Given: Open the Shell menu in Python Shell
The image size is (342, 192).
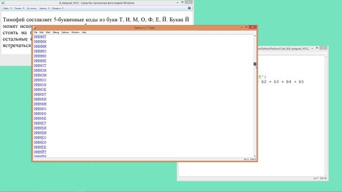Looking at the screenshot, I should pyautogui.click(x=48, y=32).
